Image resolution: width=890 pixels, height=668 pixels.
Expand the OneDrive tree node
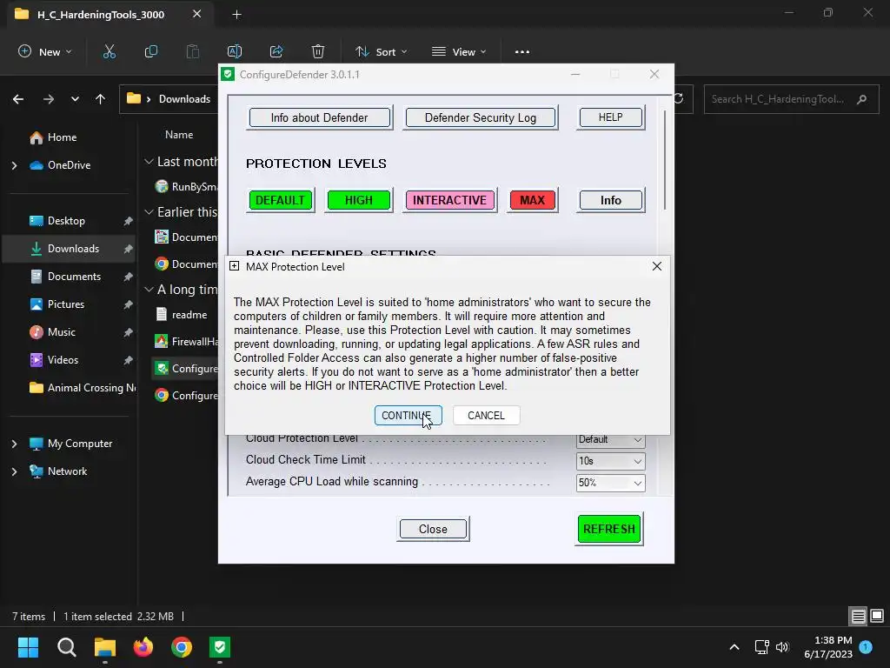tap(14, 165)
